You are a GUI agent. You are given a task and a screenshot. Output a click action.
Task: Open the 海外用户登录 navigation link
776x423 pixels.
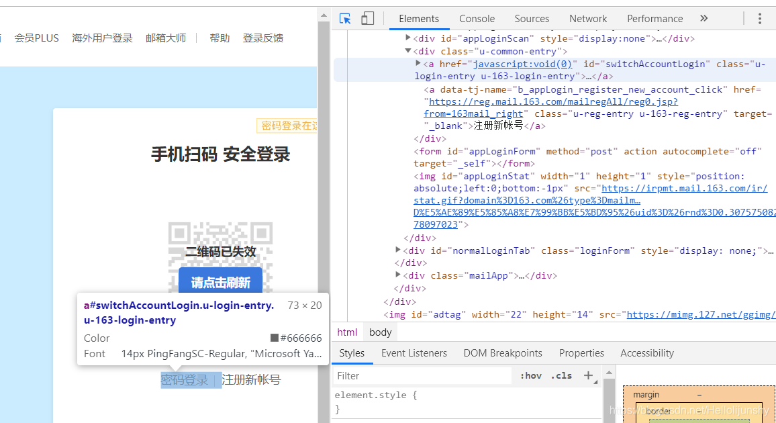103,38
